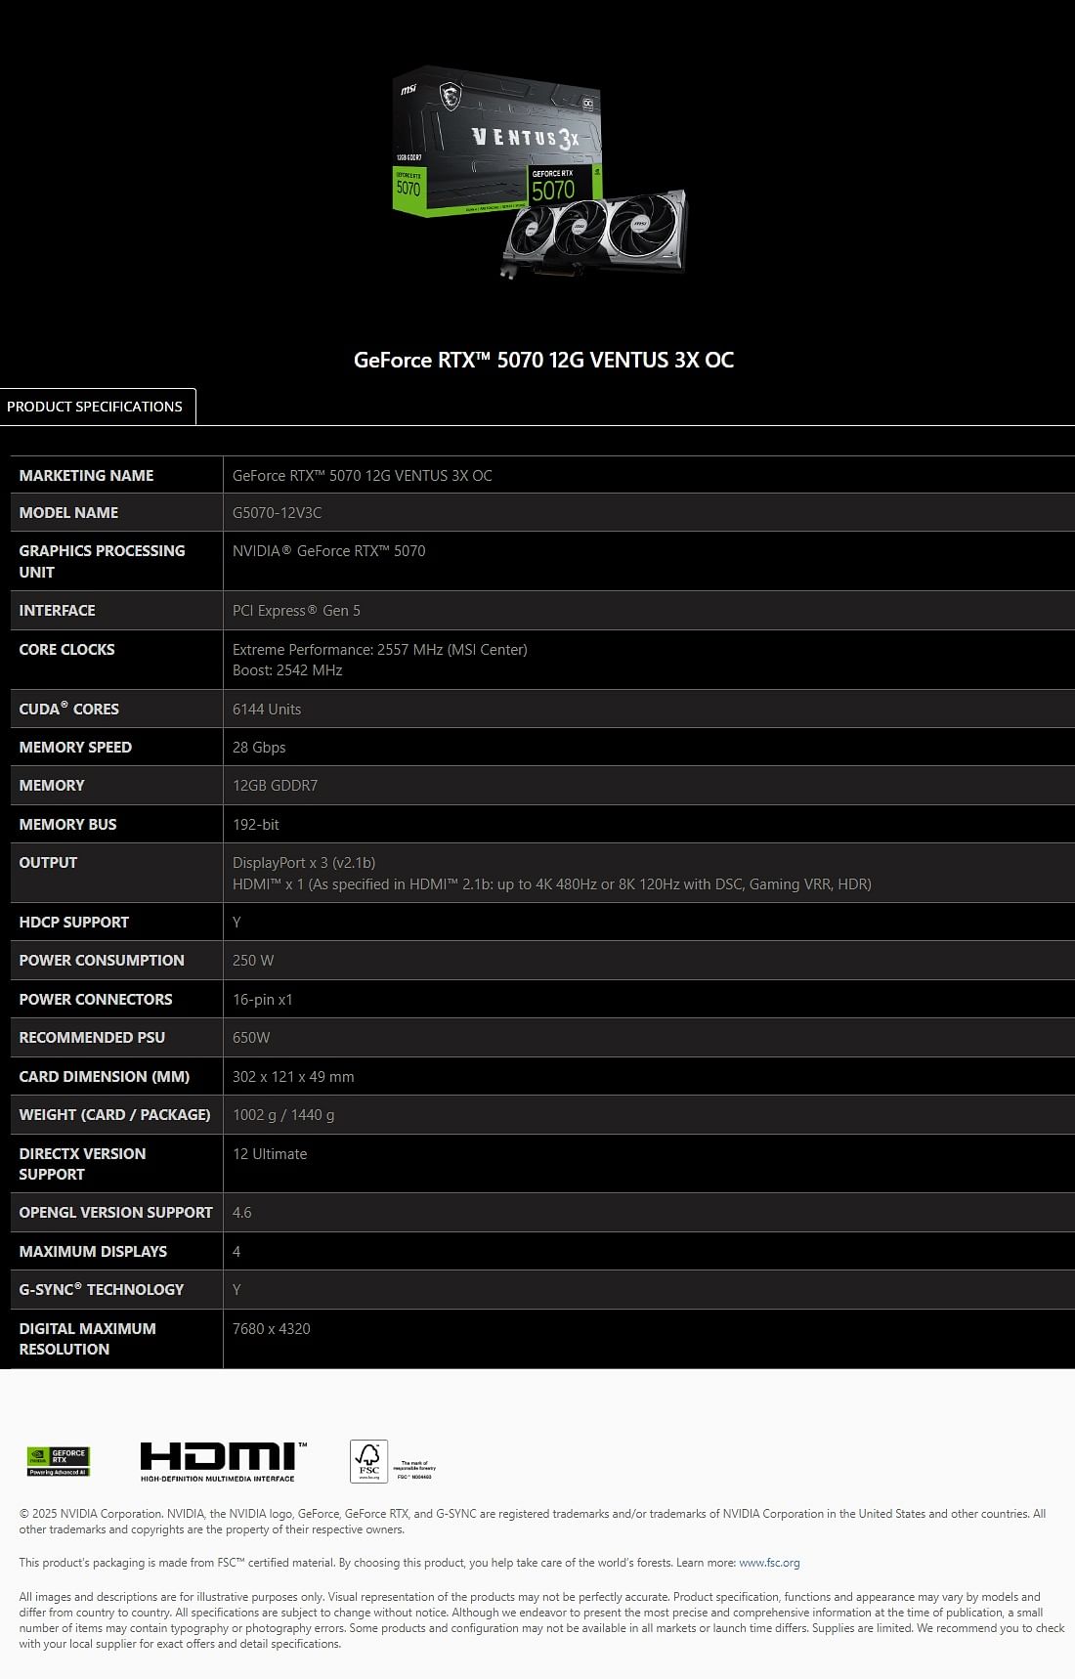Click the POWER CONSUMPTION value 250 W
The image size is (1075, 1679).
[x=253, y=961]
